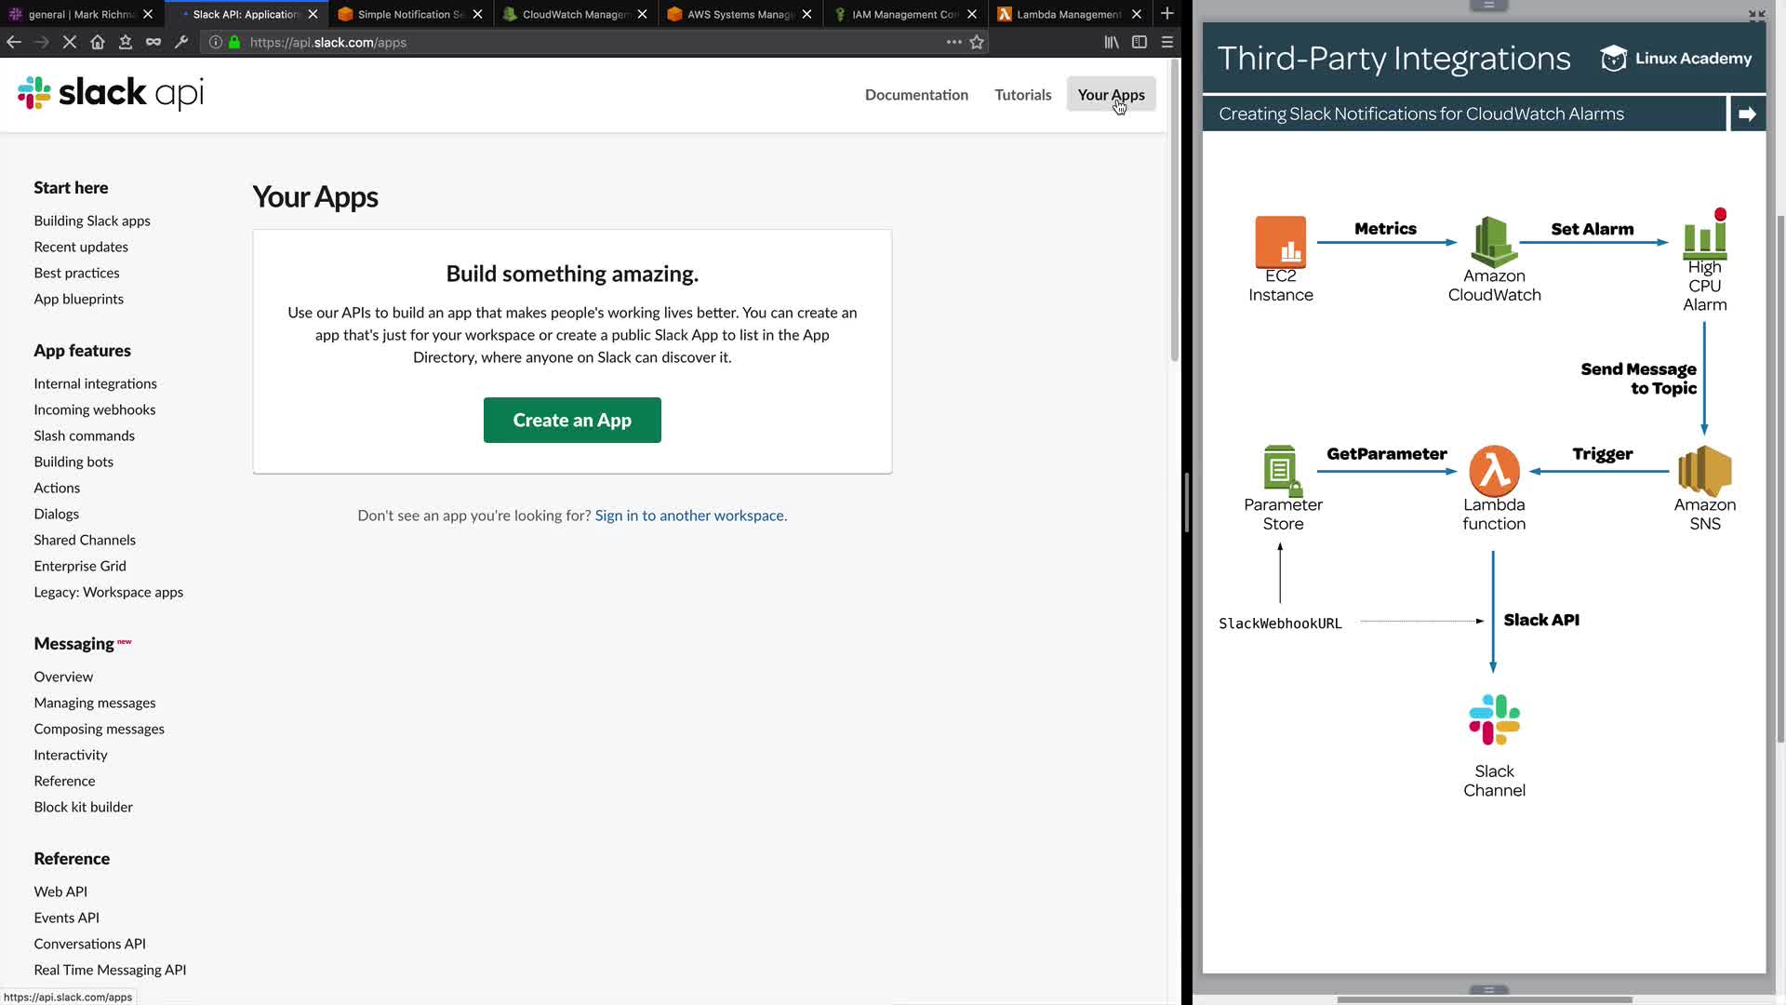1786x1005 pixels.
Task: Bookmark this page with the star icon
Action: [977, 42]
